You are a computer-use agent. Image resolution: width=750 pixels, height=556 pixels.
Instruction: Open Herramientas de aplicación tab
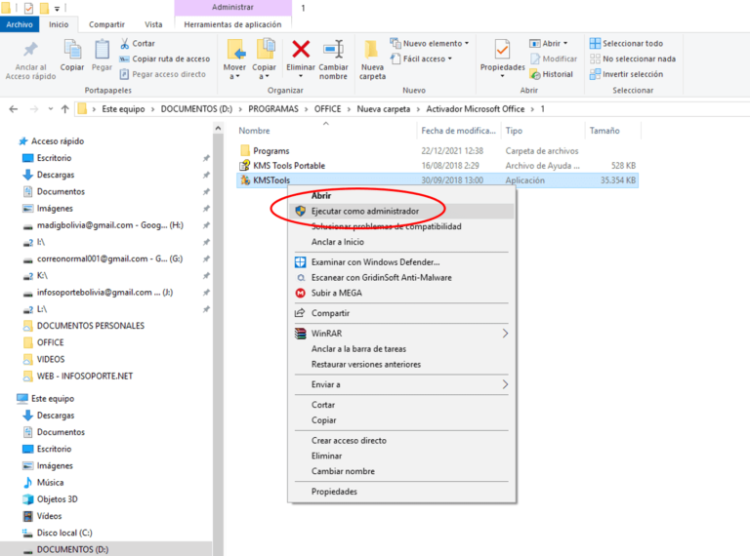(x=233, y=24)
